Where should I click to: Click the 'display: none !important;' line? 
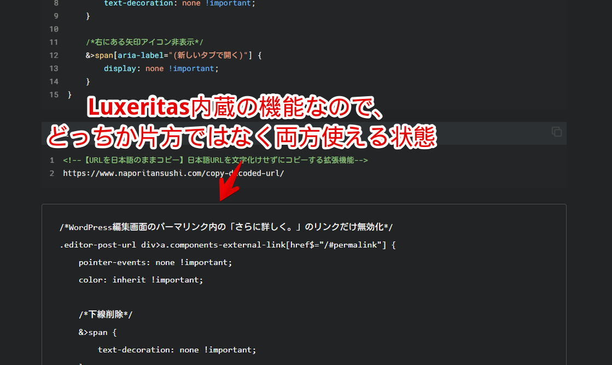pyautogui.click(x=161, y=69)
